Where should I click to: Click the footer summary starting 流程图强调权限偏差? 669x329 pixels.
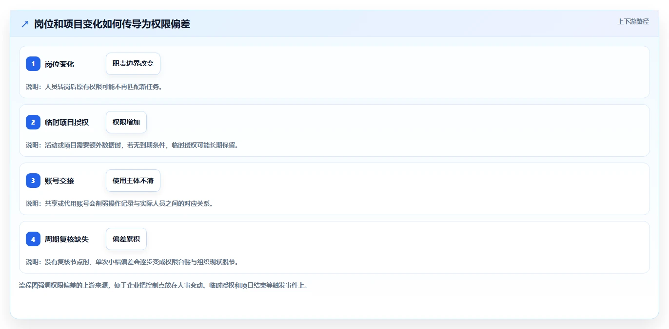click(163, 285)
